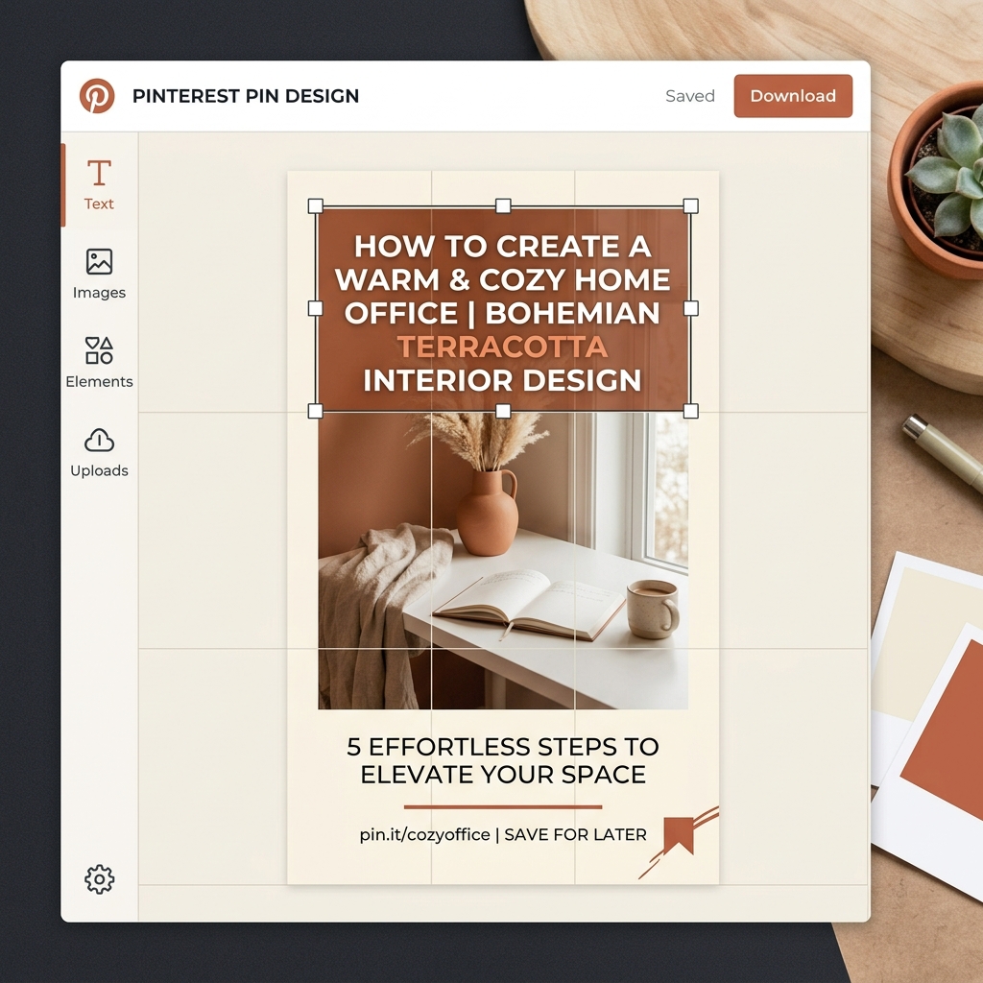
Task: Select the bottom-center resize handle
Action: [503, 411]
